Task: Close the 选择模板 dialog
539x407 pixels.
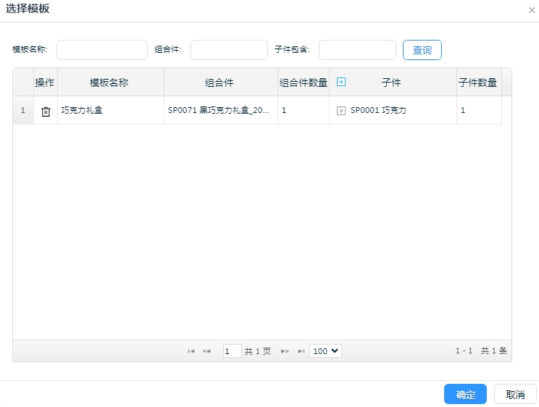Action: coord(532,10)
